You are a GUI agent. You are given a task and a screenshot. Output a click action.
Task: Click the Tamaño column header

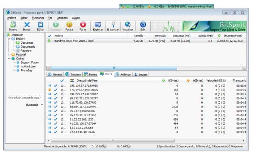click(x=138, y=36)
